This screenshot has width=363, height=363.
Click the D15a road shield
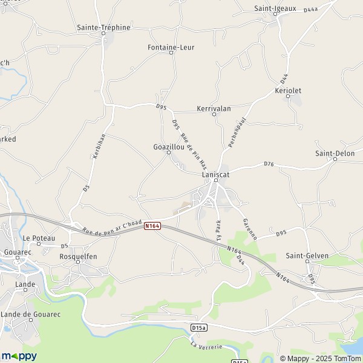[199, 328]
